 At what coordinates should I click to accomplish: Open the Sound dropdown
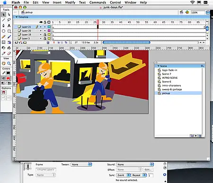click(135, 165)
